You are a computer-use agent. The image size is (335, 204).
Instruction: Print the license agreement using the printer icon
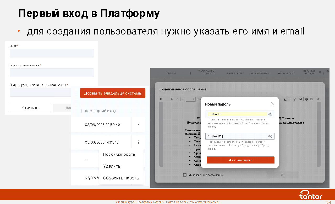tap(306, 99)
